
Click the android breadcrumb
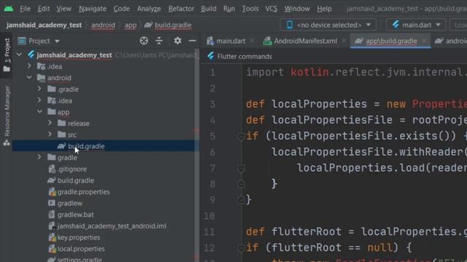pyautogui.click(x=103, y=25)
